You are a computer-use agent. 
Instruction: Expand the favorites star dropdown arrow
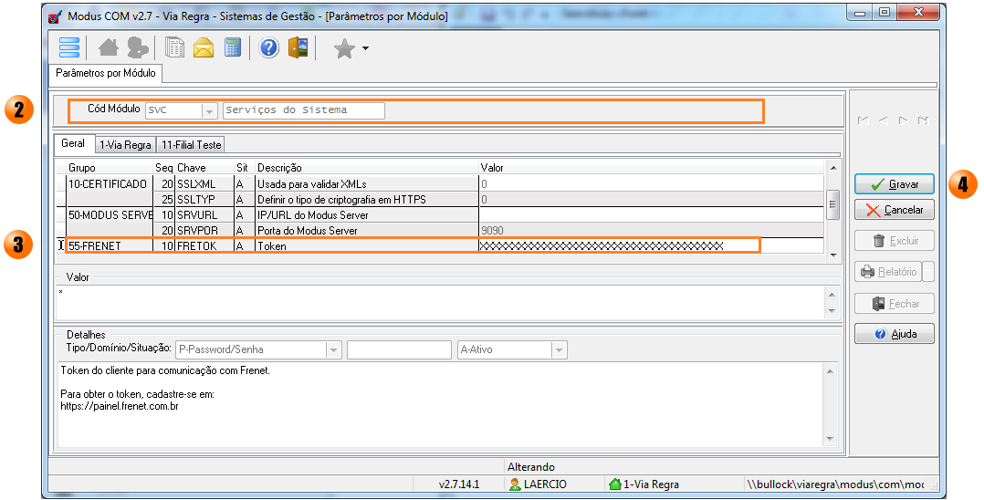click(x=365, y=48)
